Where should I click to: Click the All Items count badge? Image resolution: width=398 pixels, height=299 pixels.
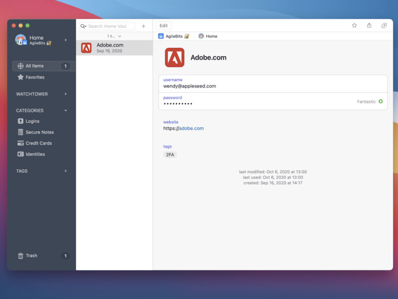click(x=65, y=66)
